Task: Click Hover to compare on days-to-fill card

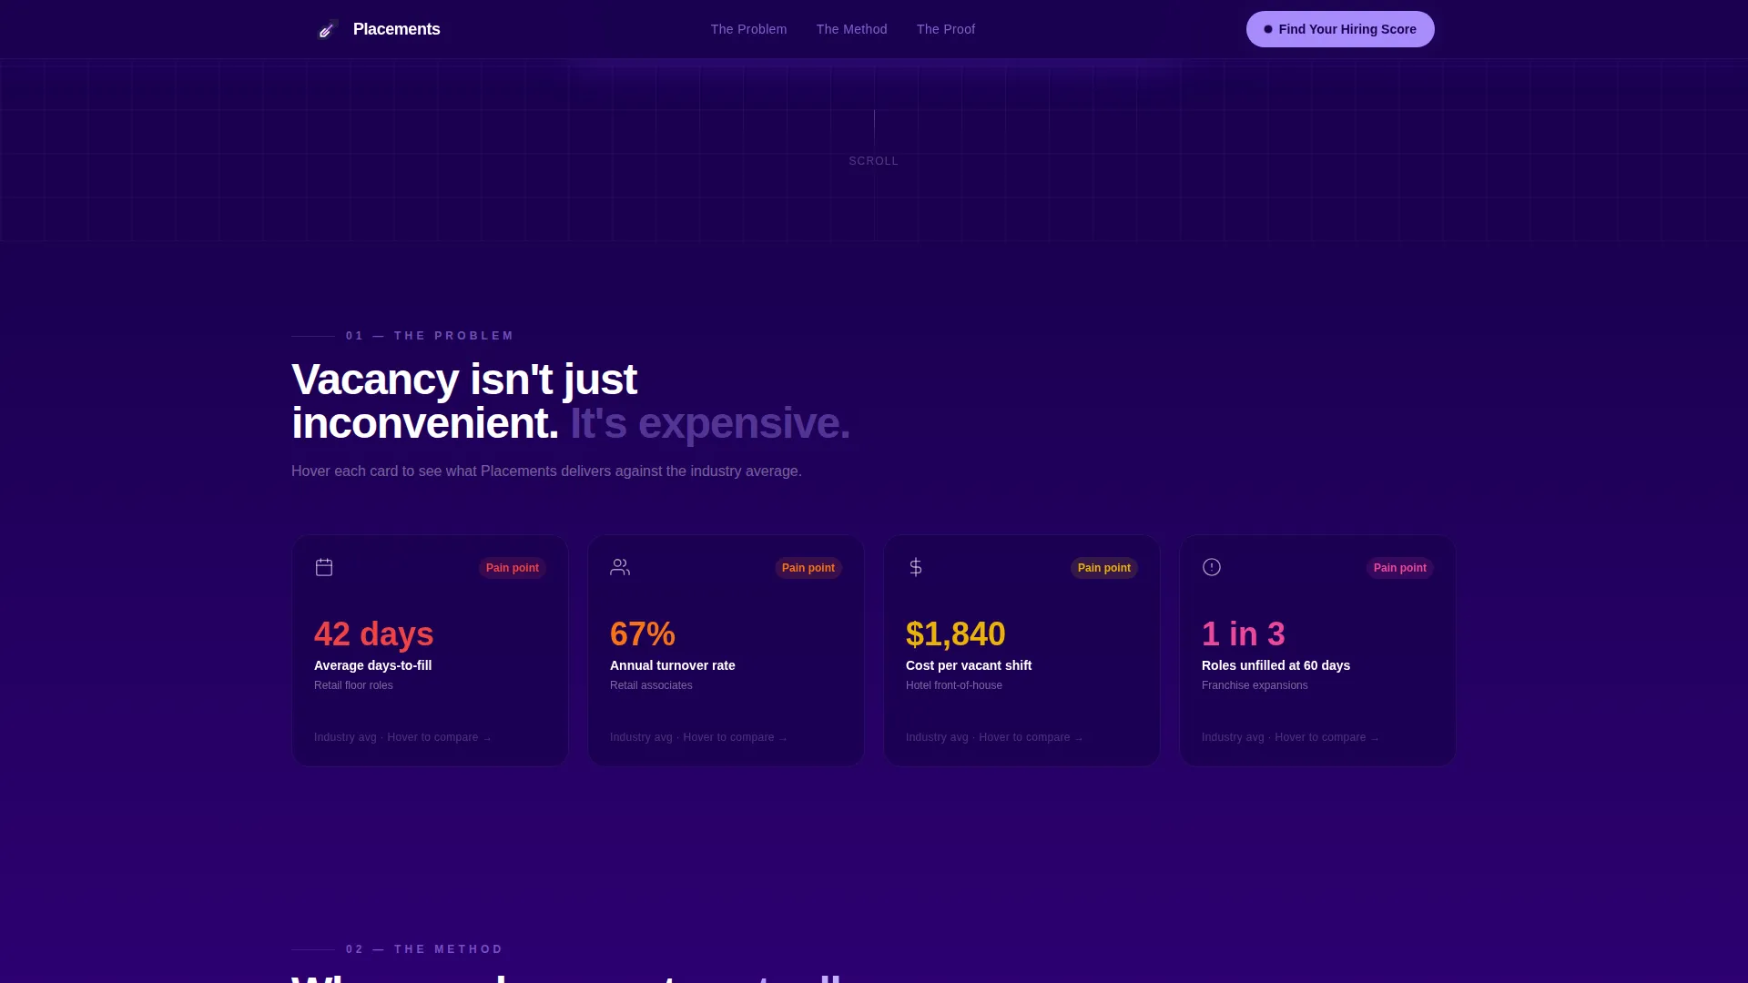Action: (x=439, y=737)
